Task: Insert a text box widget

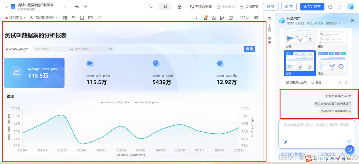Action: [x=82, y=18]
